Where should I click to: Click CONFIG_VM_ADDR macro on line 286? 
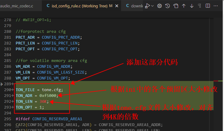[x=54, y=67]
